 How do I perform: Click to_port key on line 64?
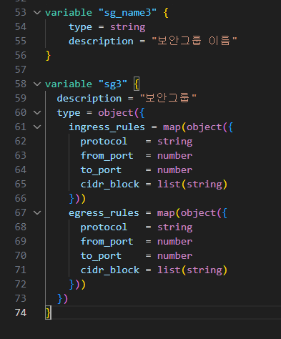(x=101, y=170)
